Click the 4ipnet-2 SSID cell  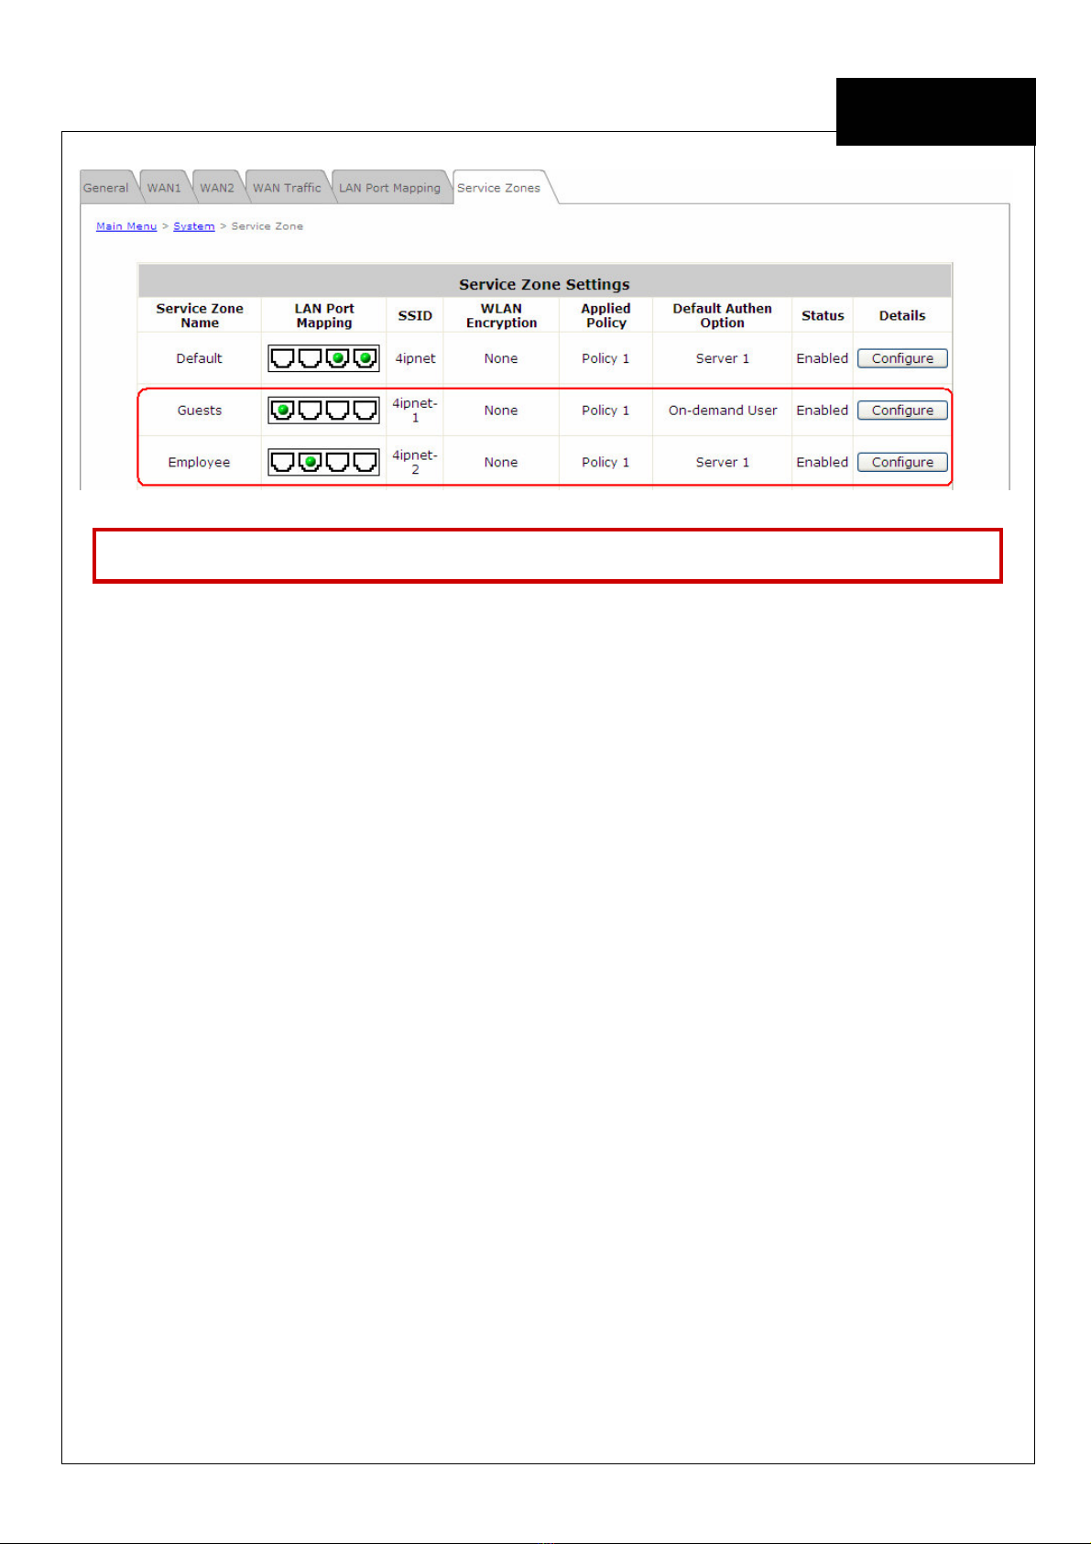(415, 463)
